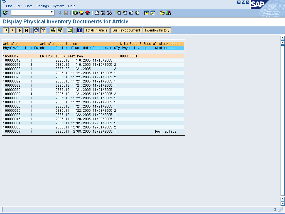Open the Help menu
This screenshot has width=285, height=214.
[x=72, y=6]
